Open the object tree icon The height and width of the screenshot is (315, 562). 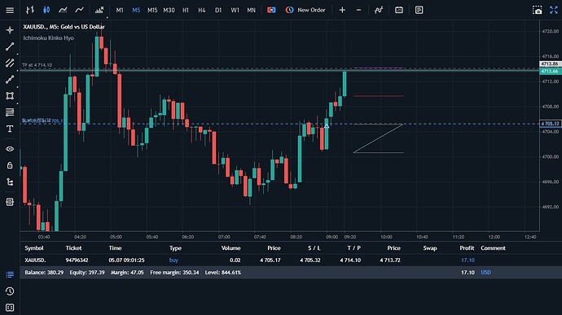(10, 182)
